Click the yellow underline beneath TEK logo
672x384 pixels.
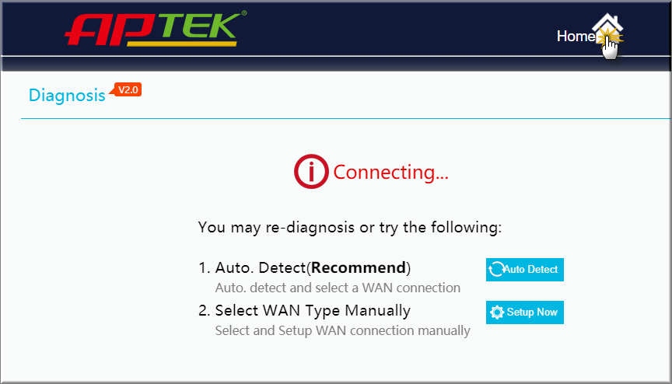click(182, 44)
